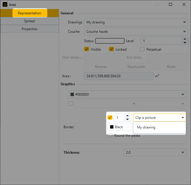Decrease the Level spinner value
Image resolution: width=191 pixels, height=185 pixels.
click(x=185, y=43)
